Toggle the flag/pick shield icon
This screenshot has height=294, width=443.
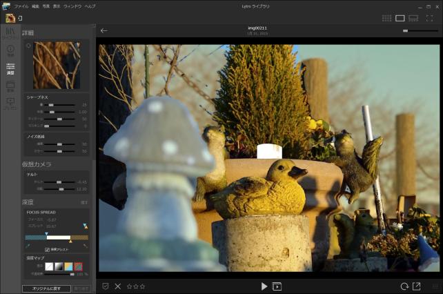pyautogui.click(x=105, y=286)
